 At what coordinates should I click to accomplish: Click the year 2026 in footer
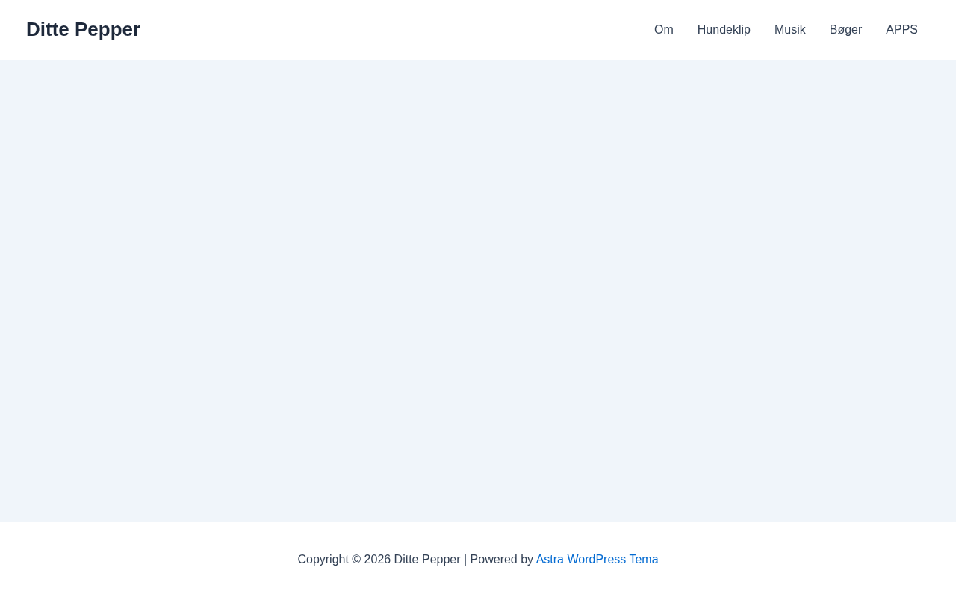coord(377,560)
